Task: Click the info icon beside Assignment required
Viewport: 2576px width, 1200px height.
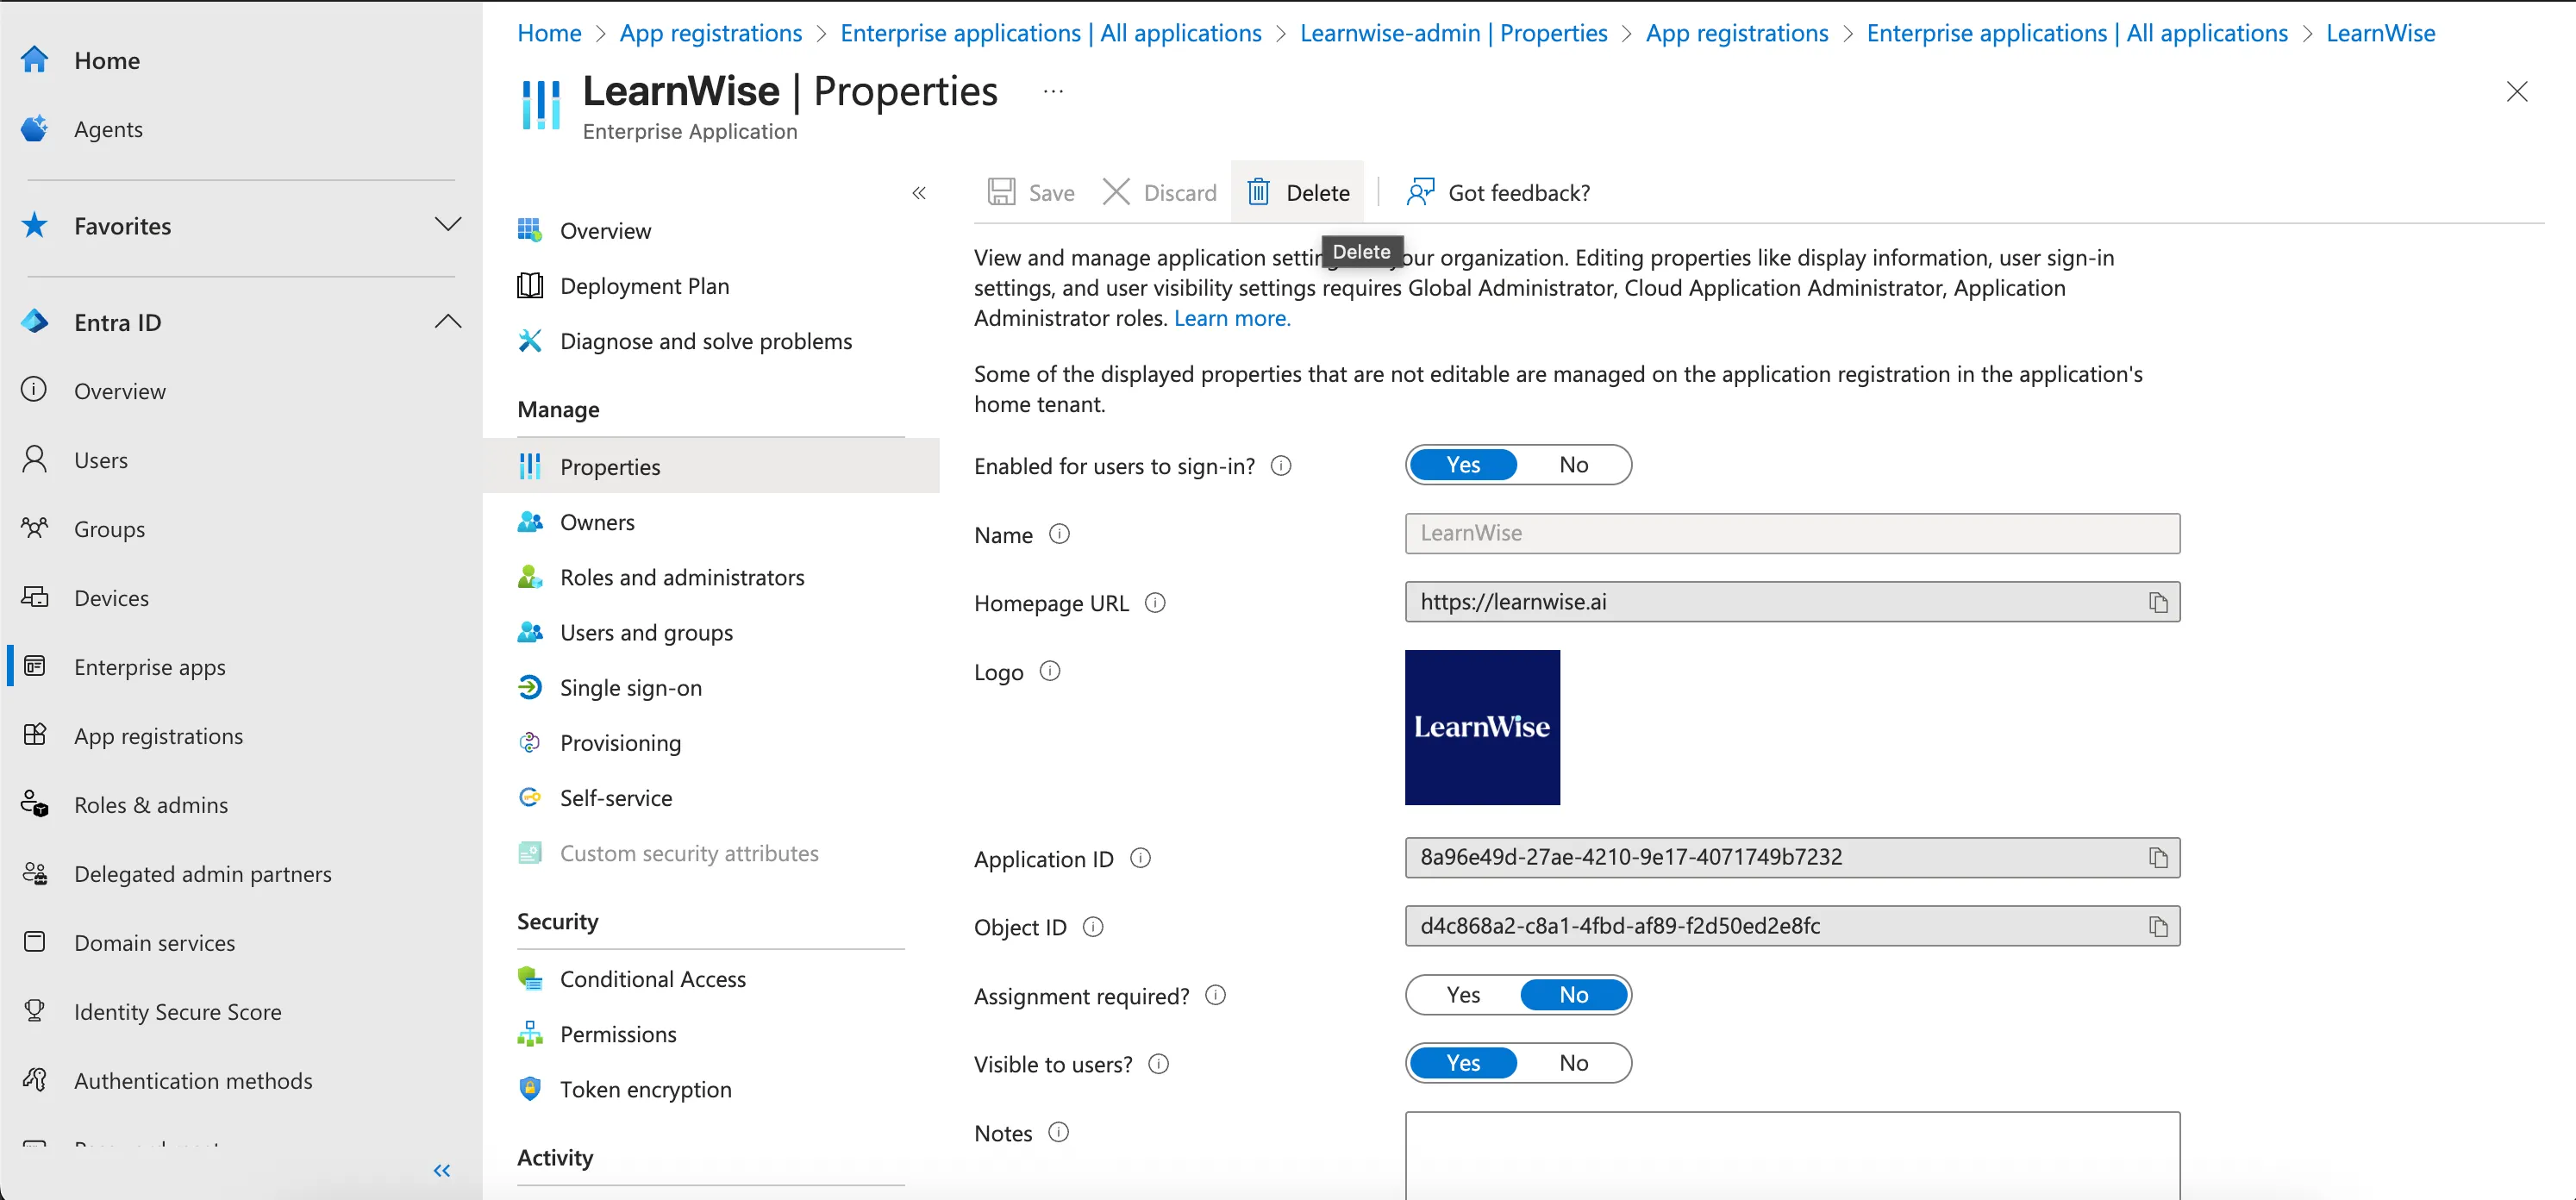Action: [1215, 995]
